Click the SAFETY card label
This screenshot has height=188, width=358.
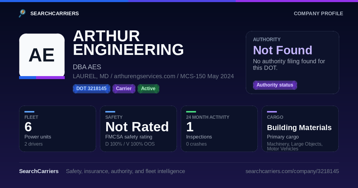[114, 117]
